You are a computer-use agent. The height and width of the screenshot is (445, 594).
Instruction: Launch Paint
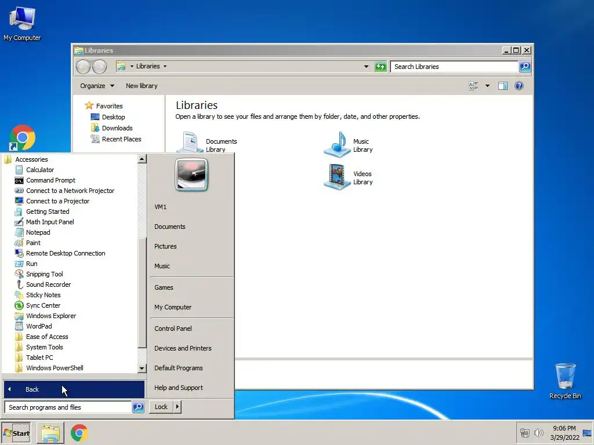click(33, 243)
